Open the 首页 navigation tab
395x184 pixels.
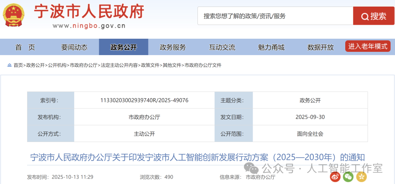[25, 47]
